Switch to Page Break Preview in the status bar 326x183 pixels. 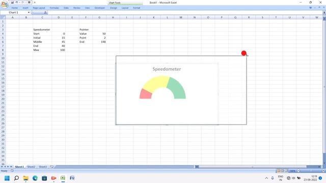286,171
